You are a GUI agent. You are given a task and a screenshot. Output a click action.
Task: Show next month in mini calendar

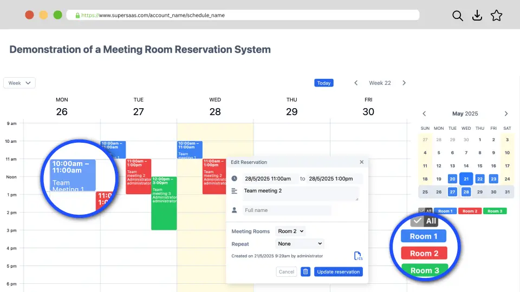tap(506, 114)
